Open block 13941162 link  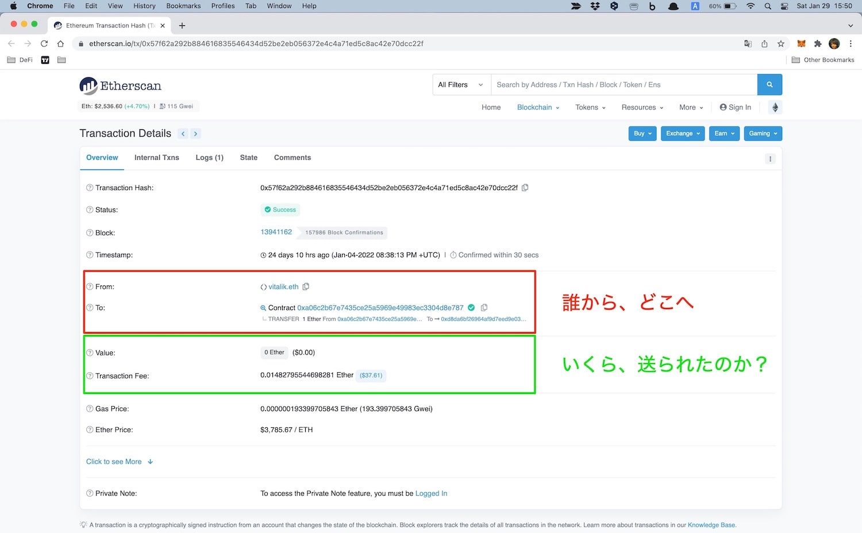pos(276,232)
